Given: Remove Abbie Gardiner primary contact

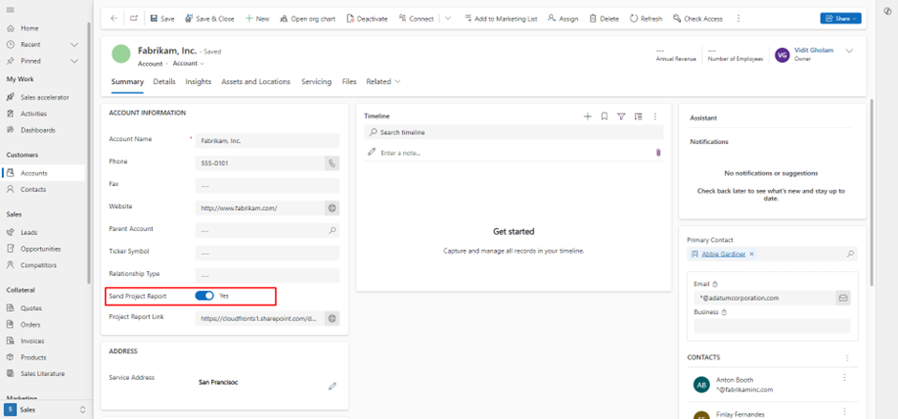Looking at the screenshot, I should tap(752, 254).
